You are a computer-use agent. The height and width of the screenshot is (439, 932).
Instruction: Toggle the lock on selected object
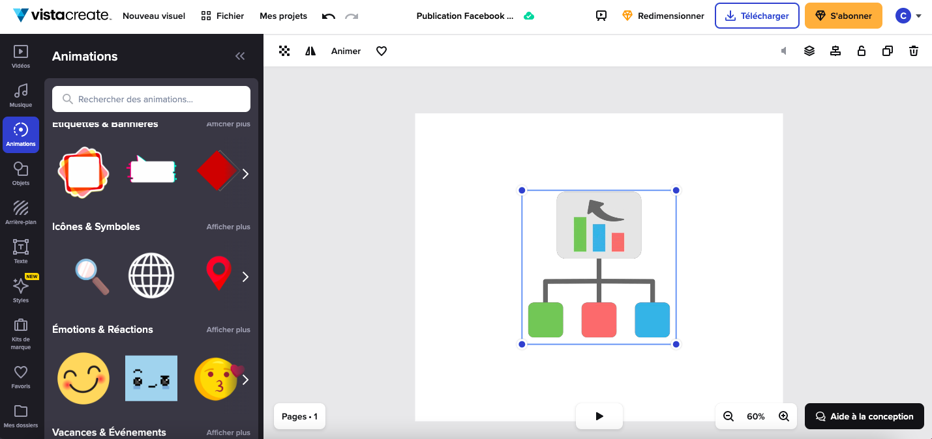(862, 51)
